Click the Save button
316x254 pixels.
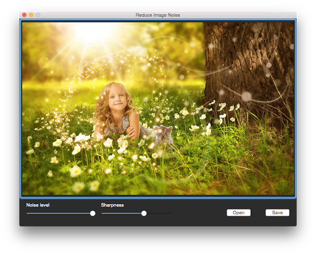click(x=277, y=213)
